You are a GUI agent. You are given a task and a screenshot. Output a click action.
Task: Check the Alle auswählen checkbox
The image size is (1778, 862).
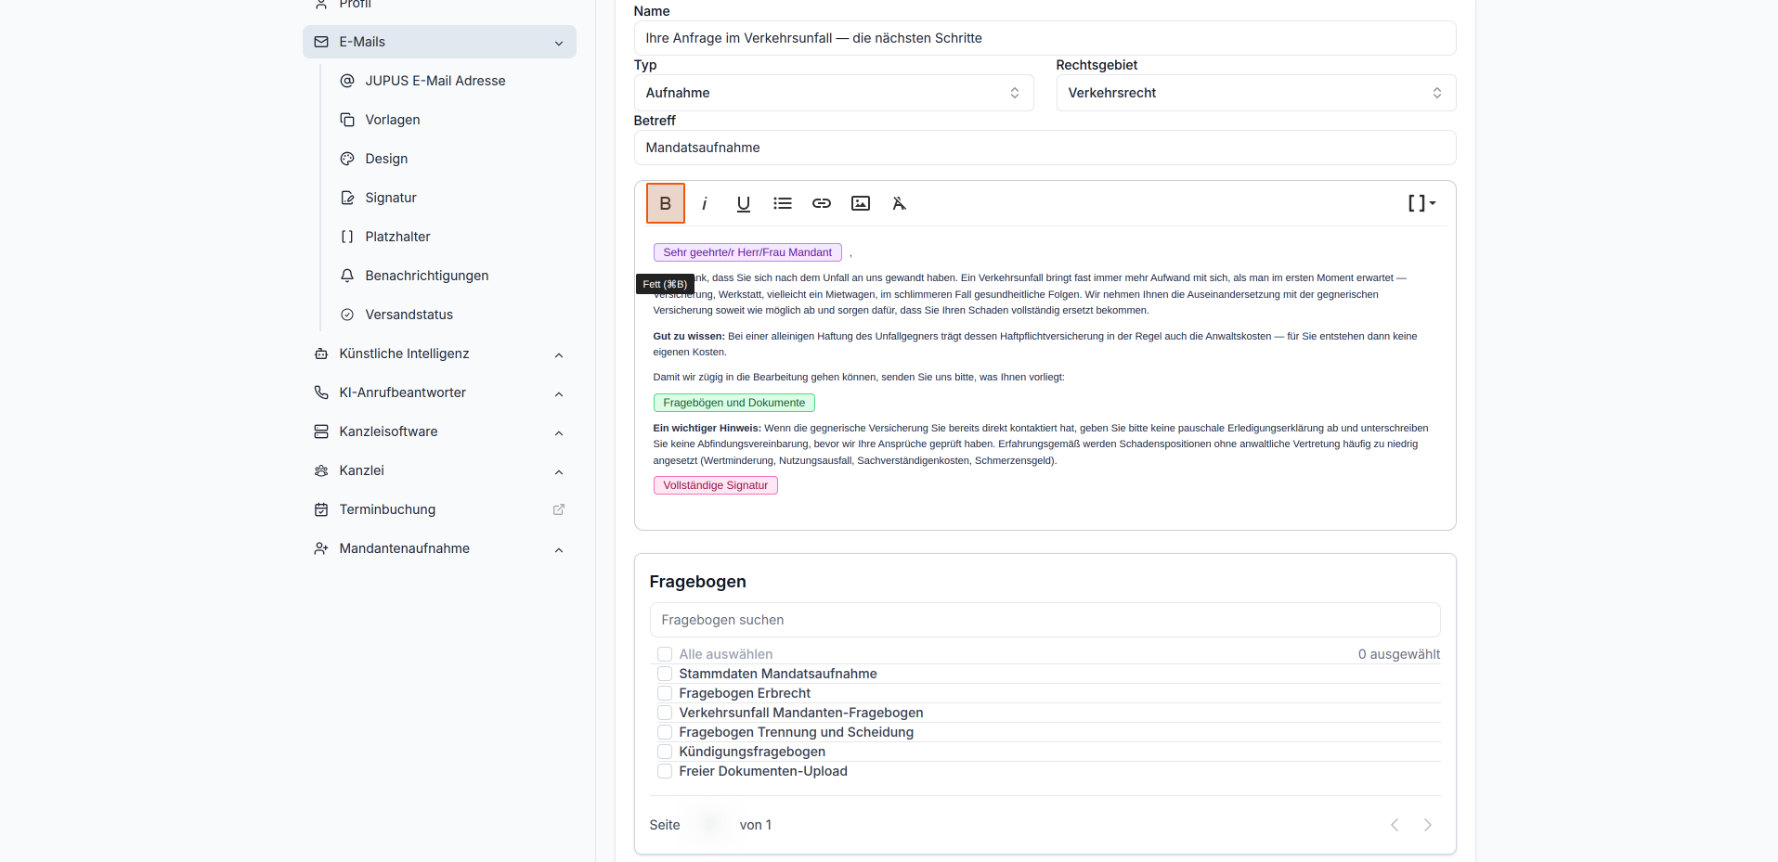click(x=665, y=654)
